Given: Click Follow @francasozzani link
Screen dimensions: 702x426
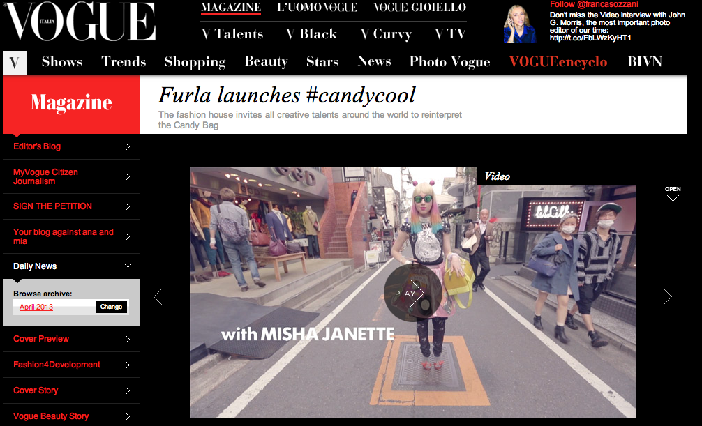Looking at the screenshot, I should tap(594, 4).
